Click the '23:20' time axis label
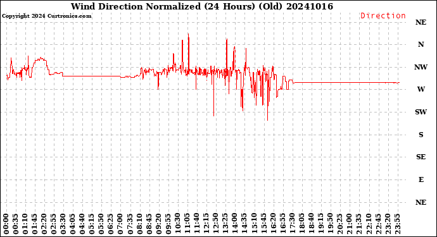 click(x=388, y=224)
